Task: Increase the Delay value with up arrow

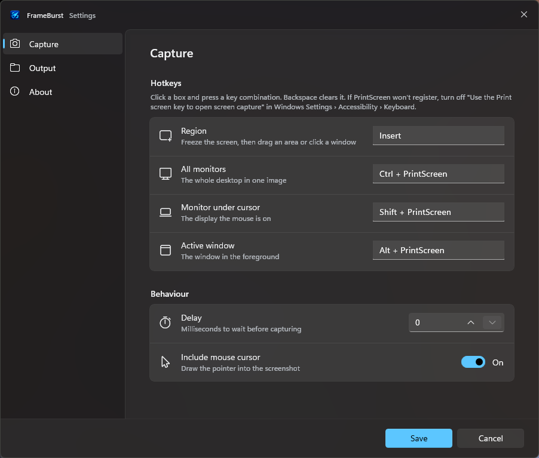Action: pos(471,322)
